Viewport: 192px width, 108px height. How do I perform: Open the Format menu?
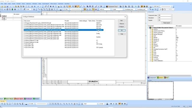pyautogui.click(x=19, y=4)
